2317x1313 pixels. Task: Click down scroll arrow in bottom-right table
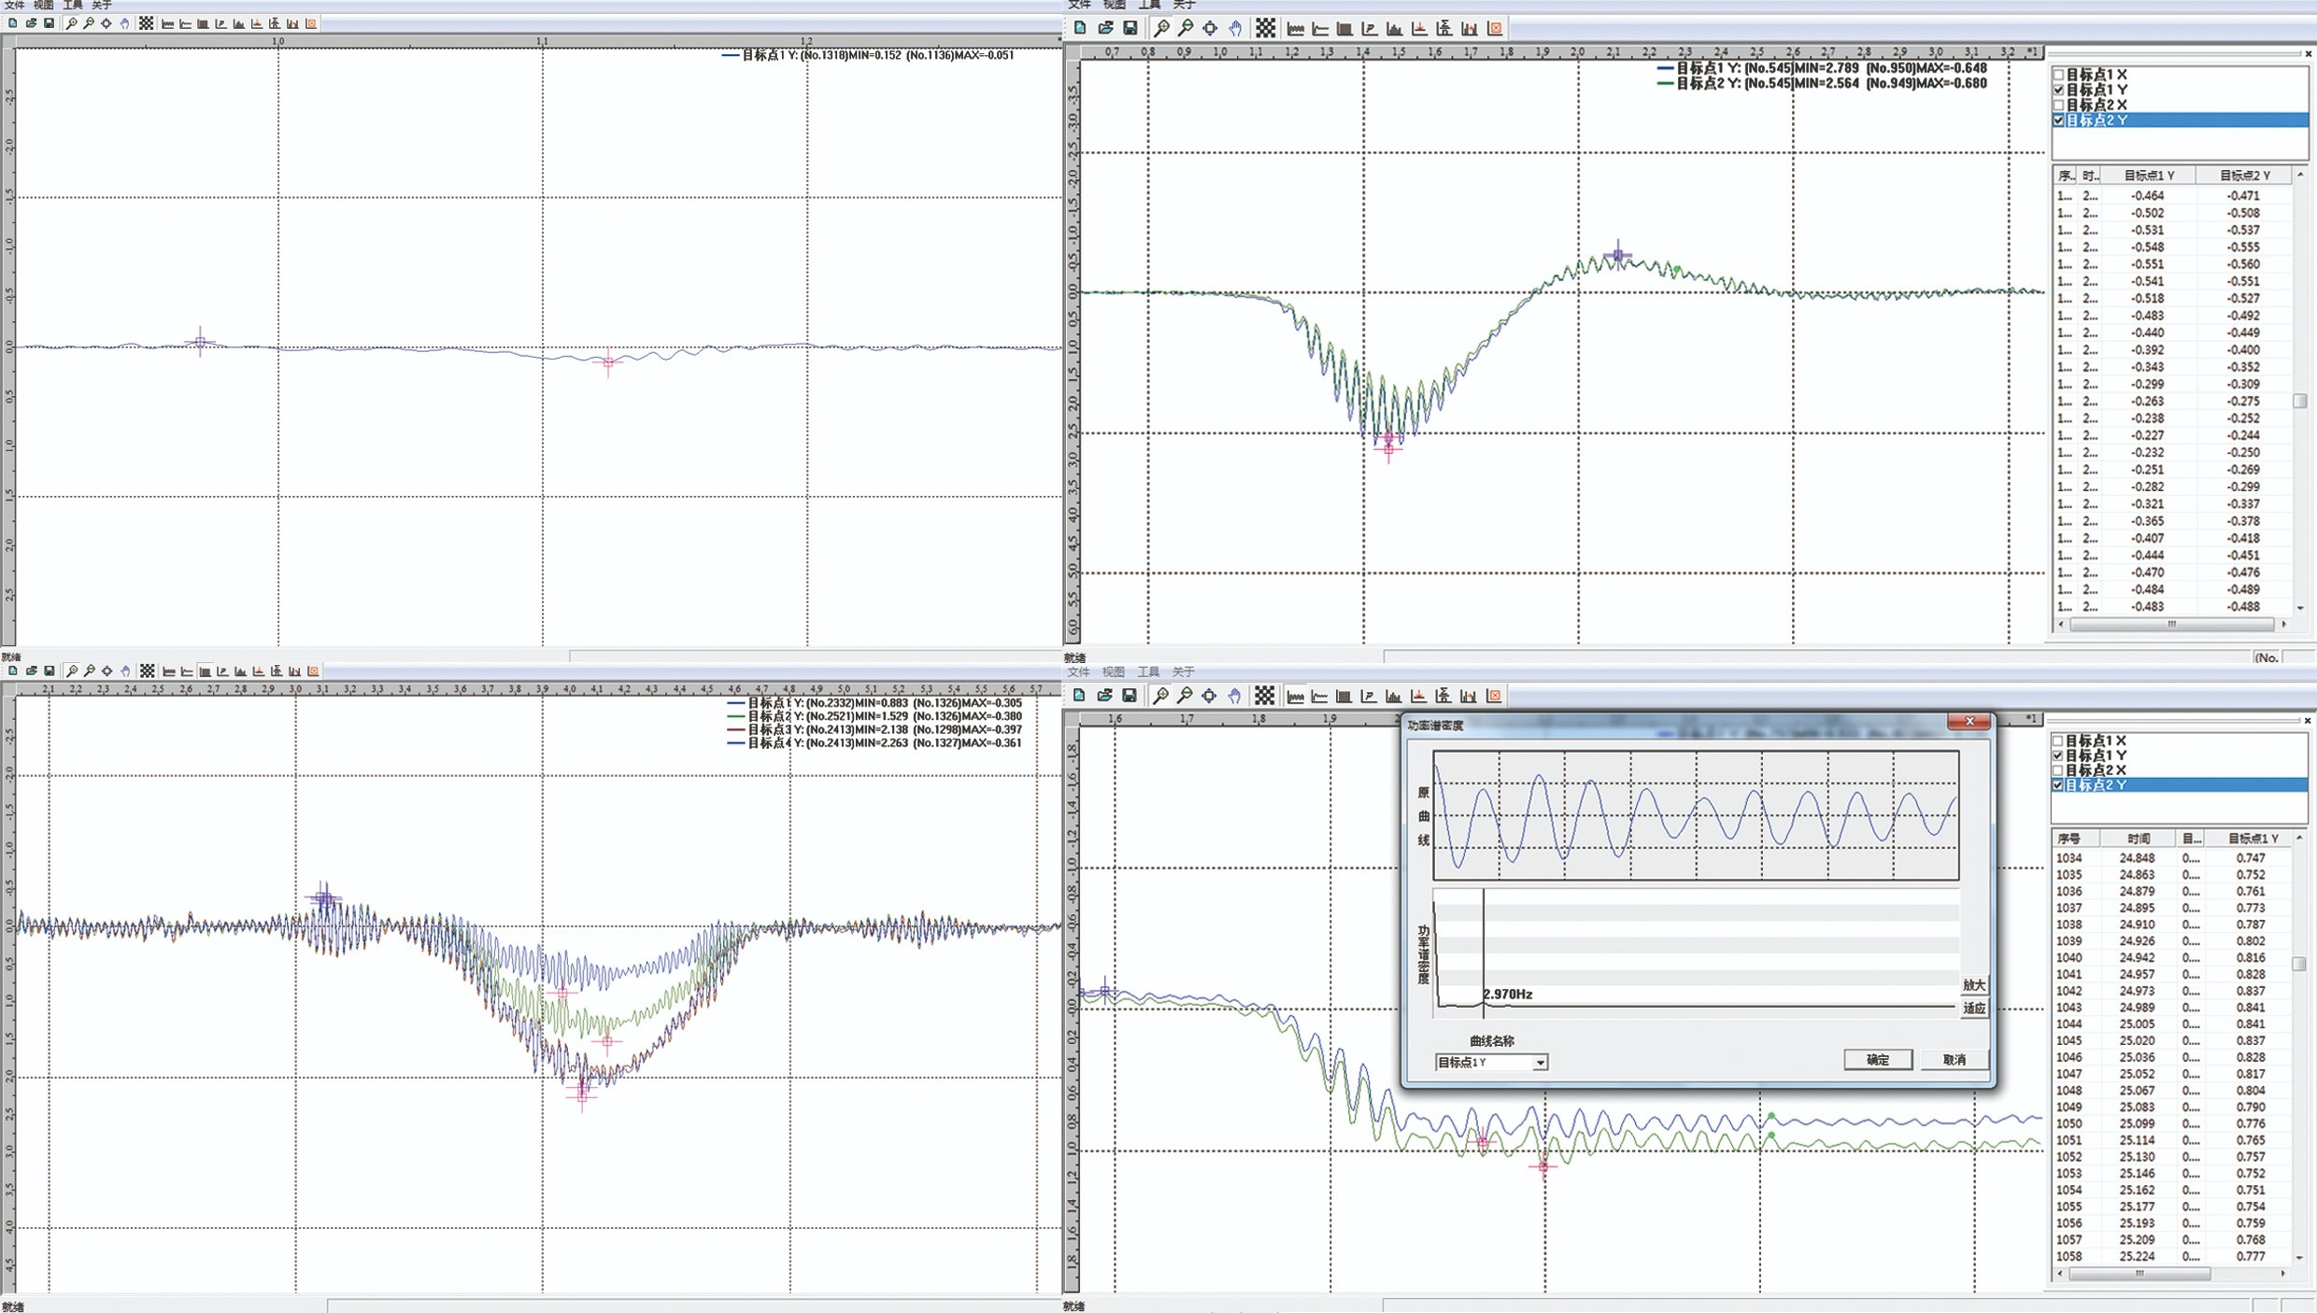coord(2300,1257)
